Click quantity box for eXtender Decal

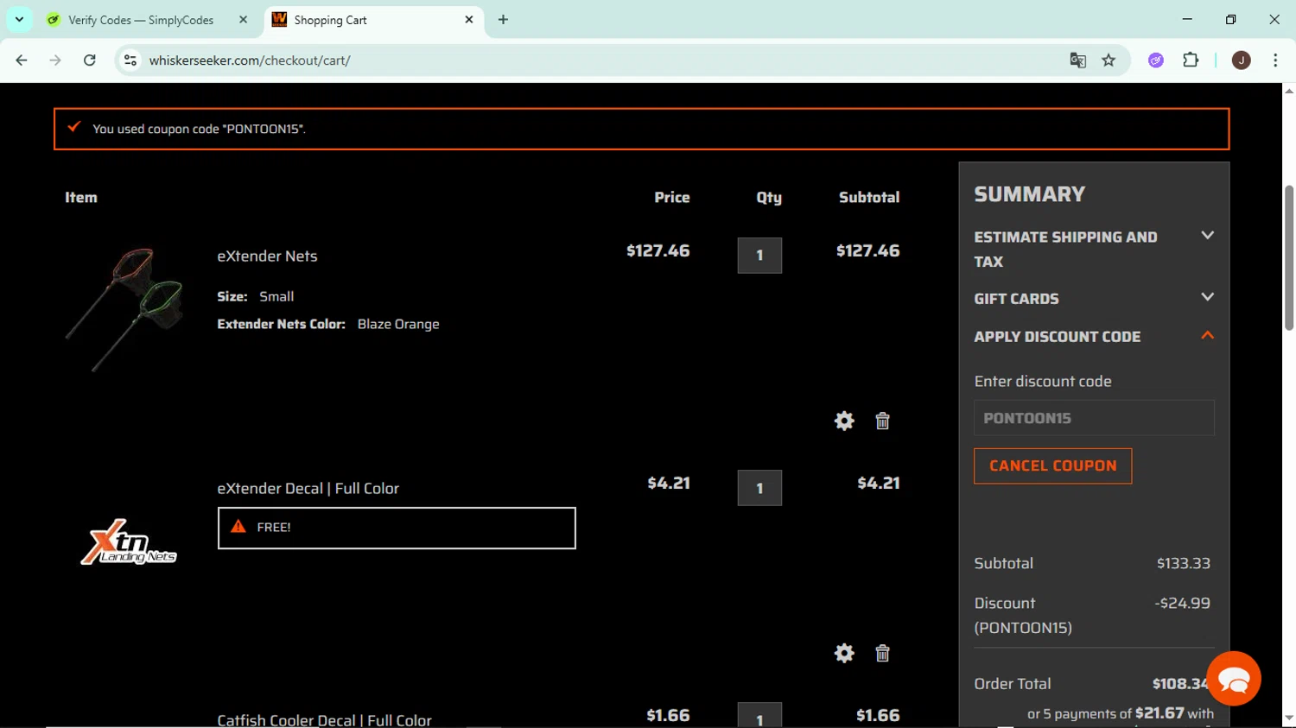pyautogui.click(x=759, y=488)
